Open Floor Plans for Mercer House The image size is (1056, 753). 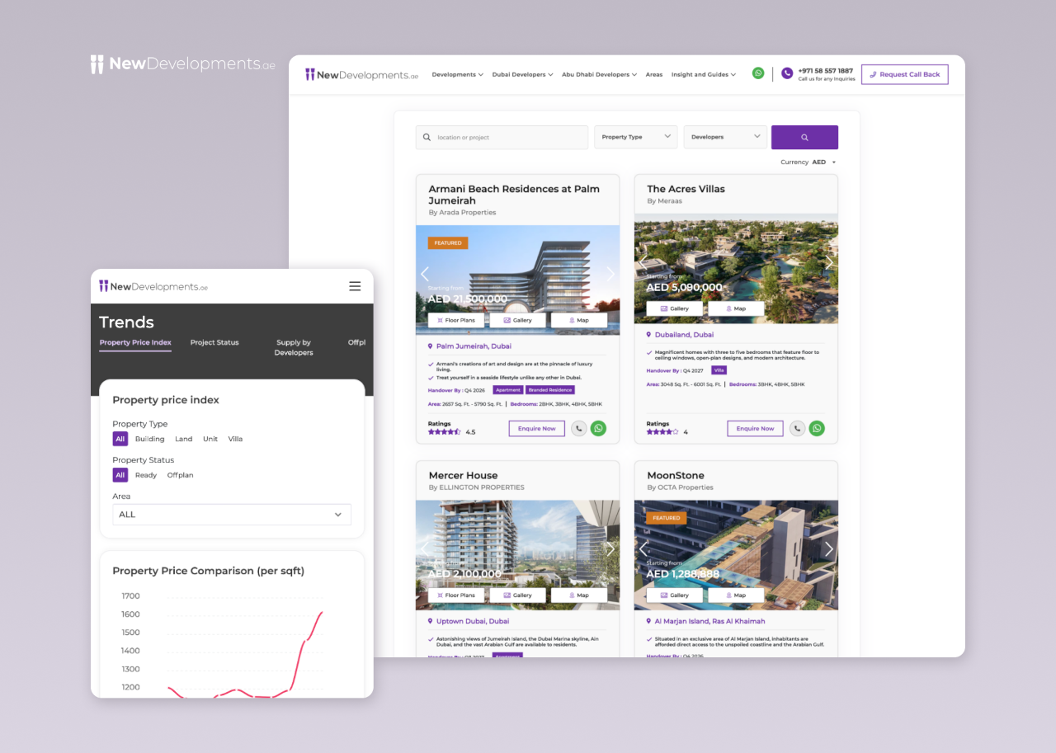(x=456, y=595)
